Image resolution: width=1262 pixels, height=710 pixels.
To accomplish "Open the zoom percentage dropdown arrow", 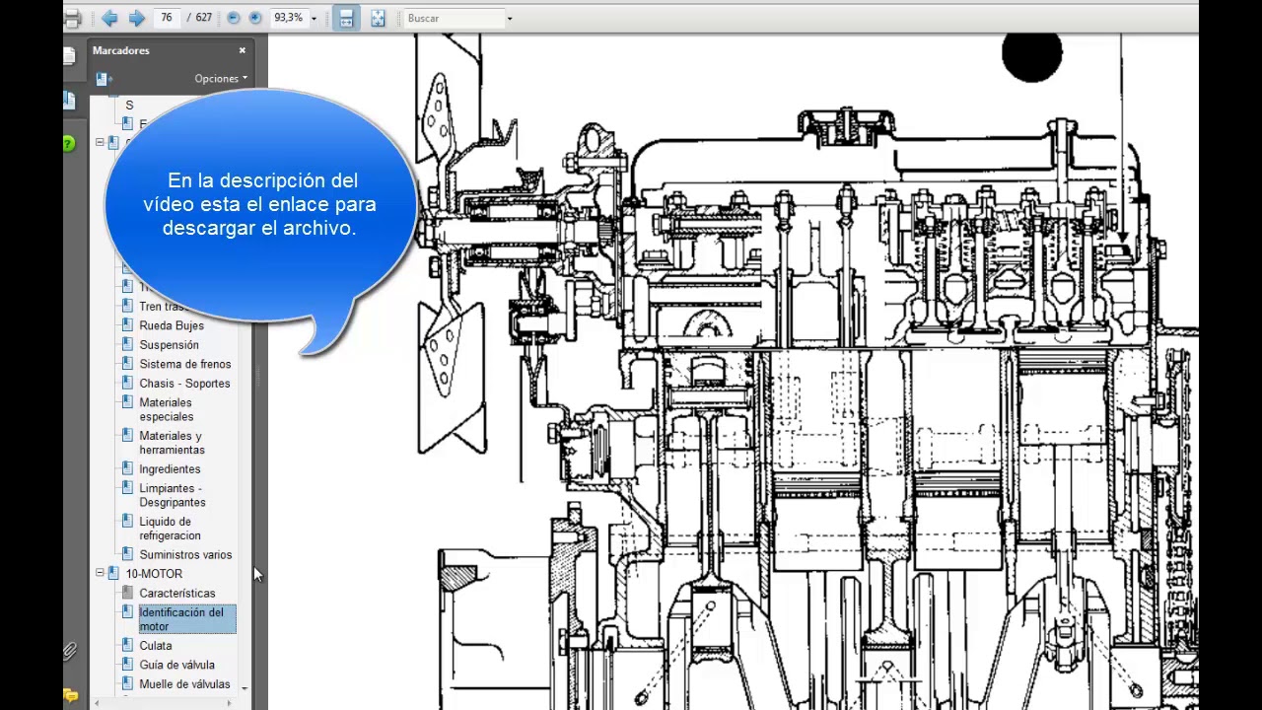I will pos(314,18).
